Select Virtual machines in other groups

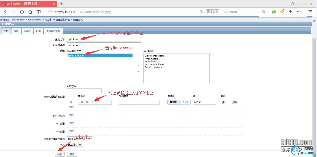tap(154, 64)
